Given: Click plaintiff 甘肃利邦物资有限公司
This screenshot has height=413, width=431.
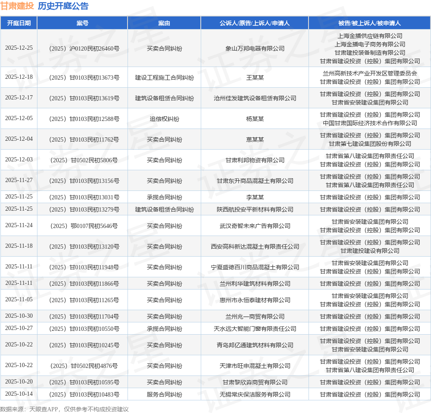Looking at the screenshot, I should tap(255, 160).
